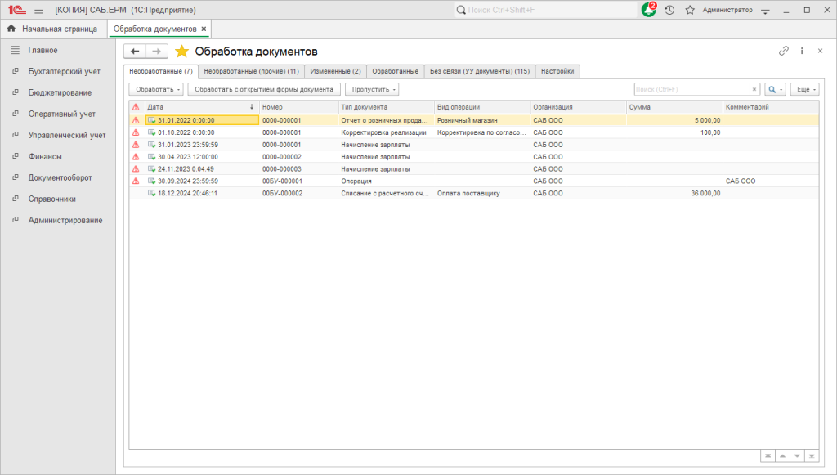This screenshot has height=475, width=837.
Task: Copy link with the chain icon
Action: click(x=784, y=51)
